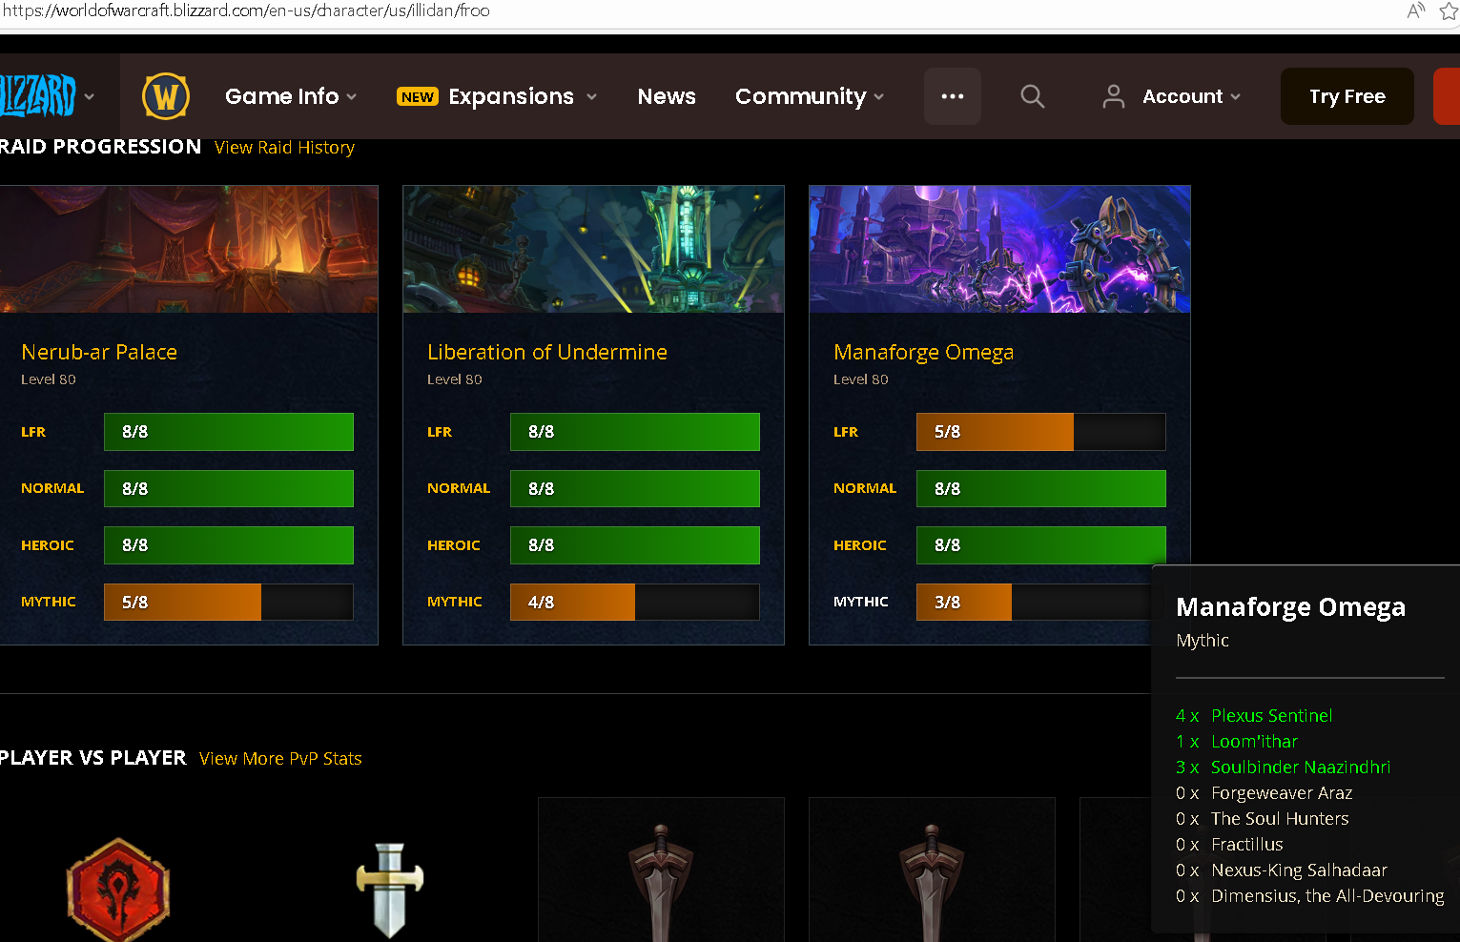
Task: Click Liberation of Undermine Mythic 4/8 bar
Action: [635, 602]
